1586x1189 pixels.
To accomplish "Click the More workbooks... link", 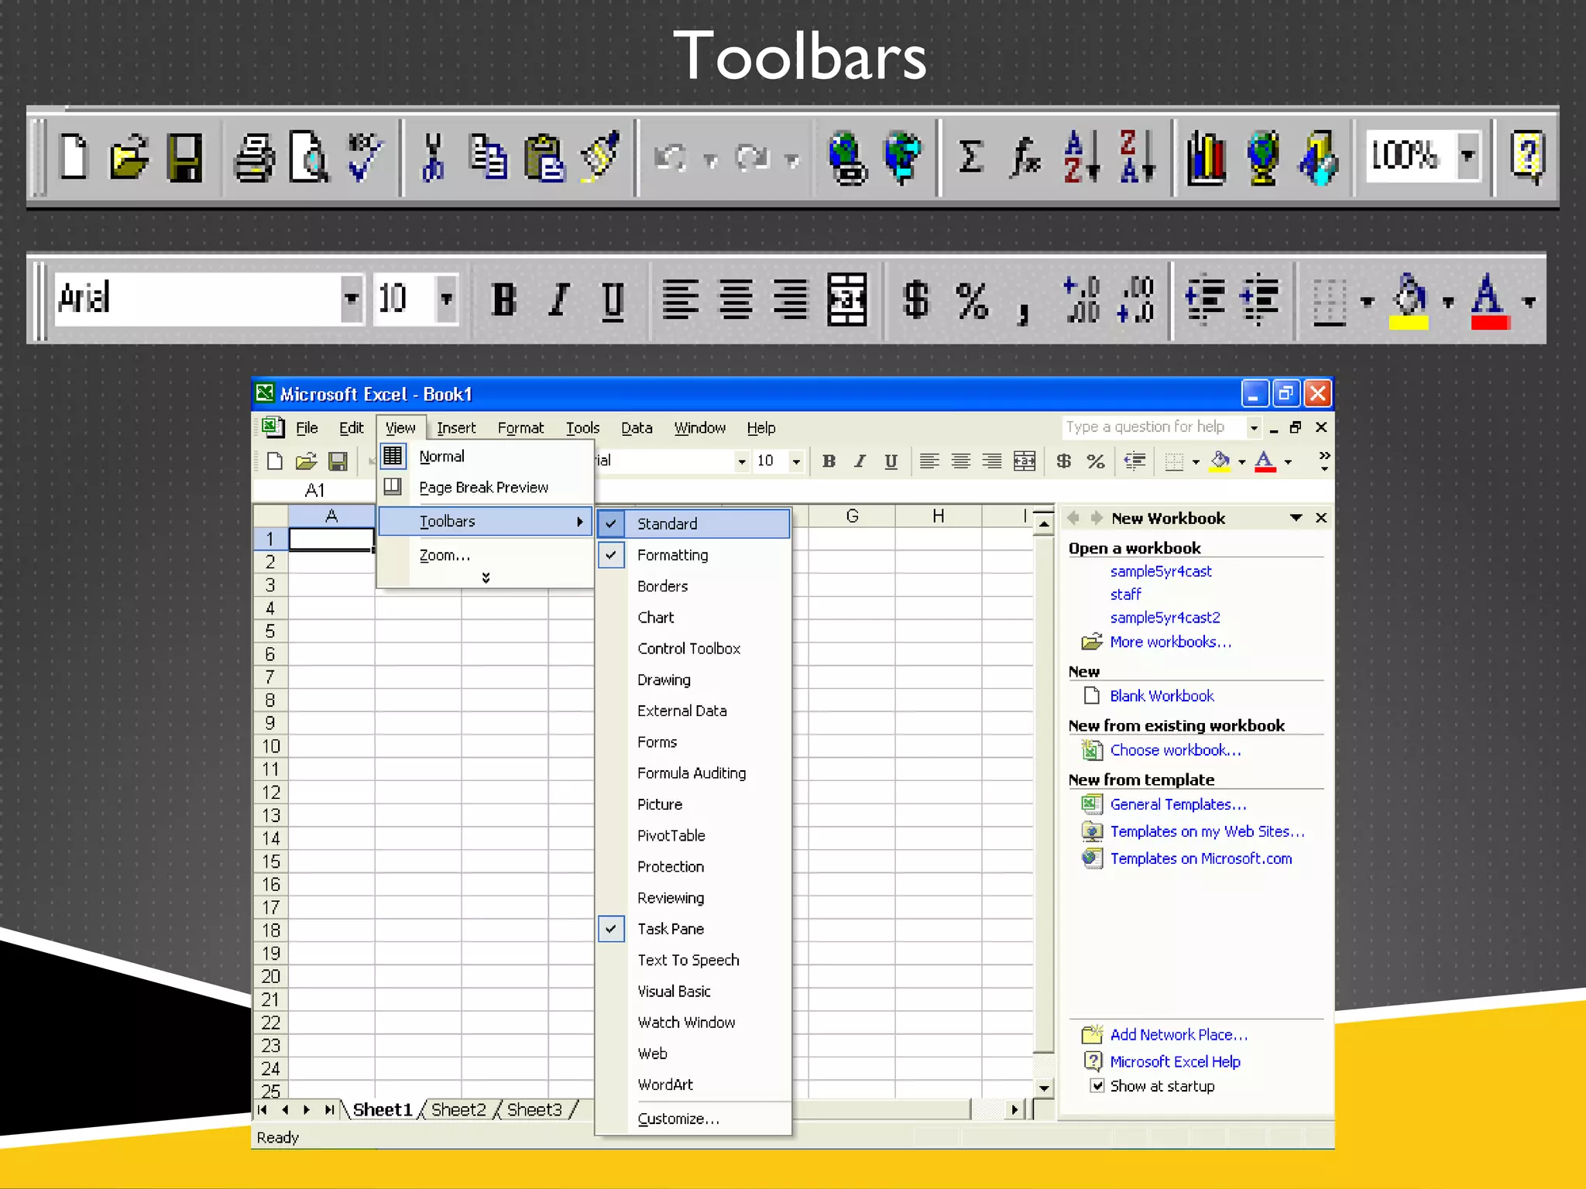I will [x=1170, y=642].
